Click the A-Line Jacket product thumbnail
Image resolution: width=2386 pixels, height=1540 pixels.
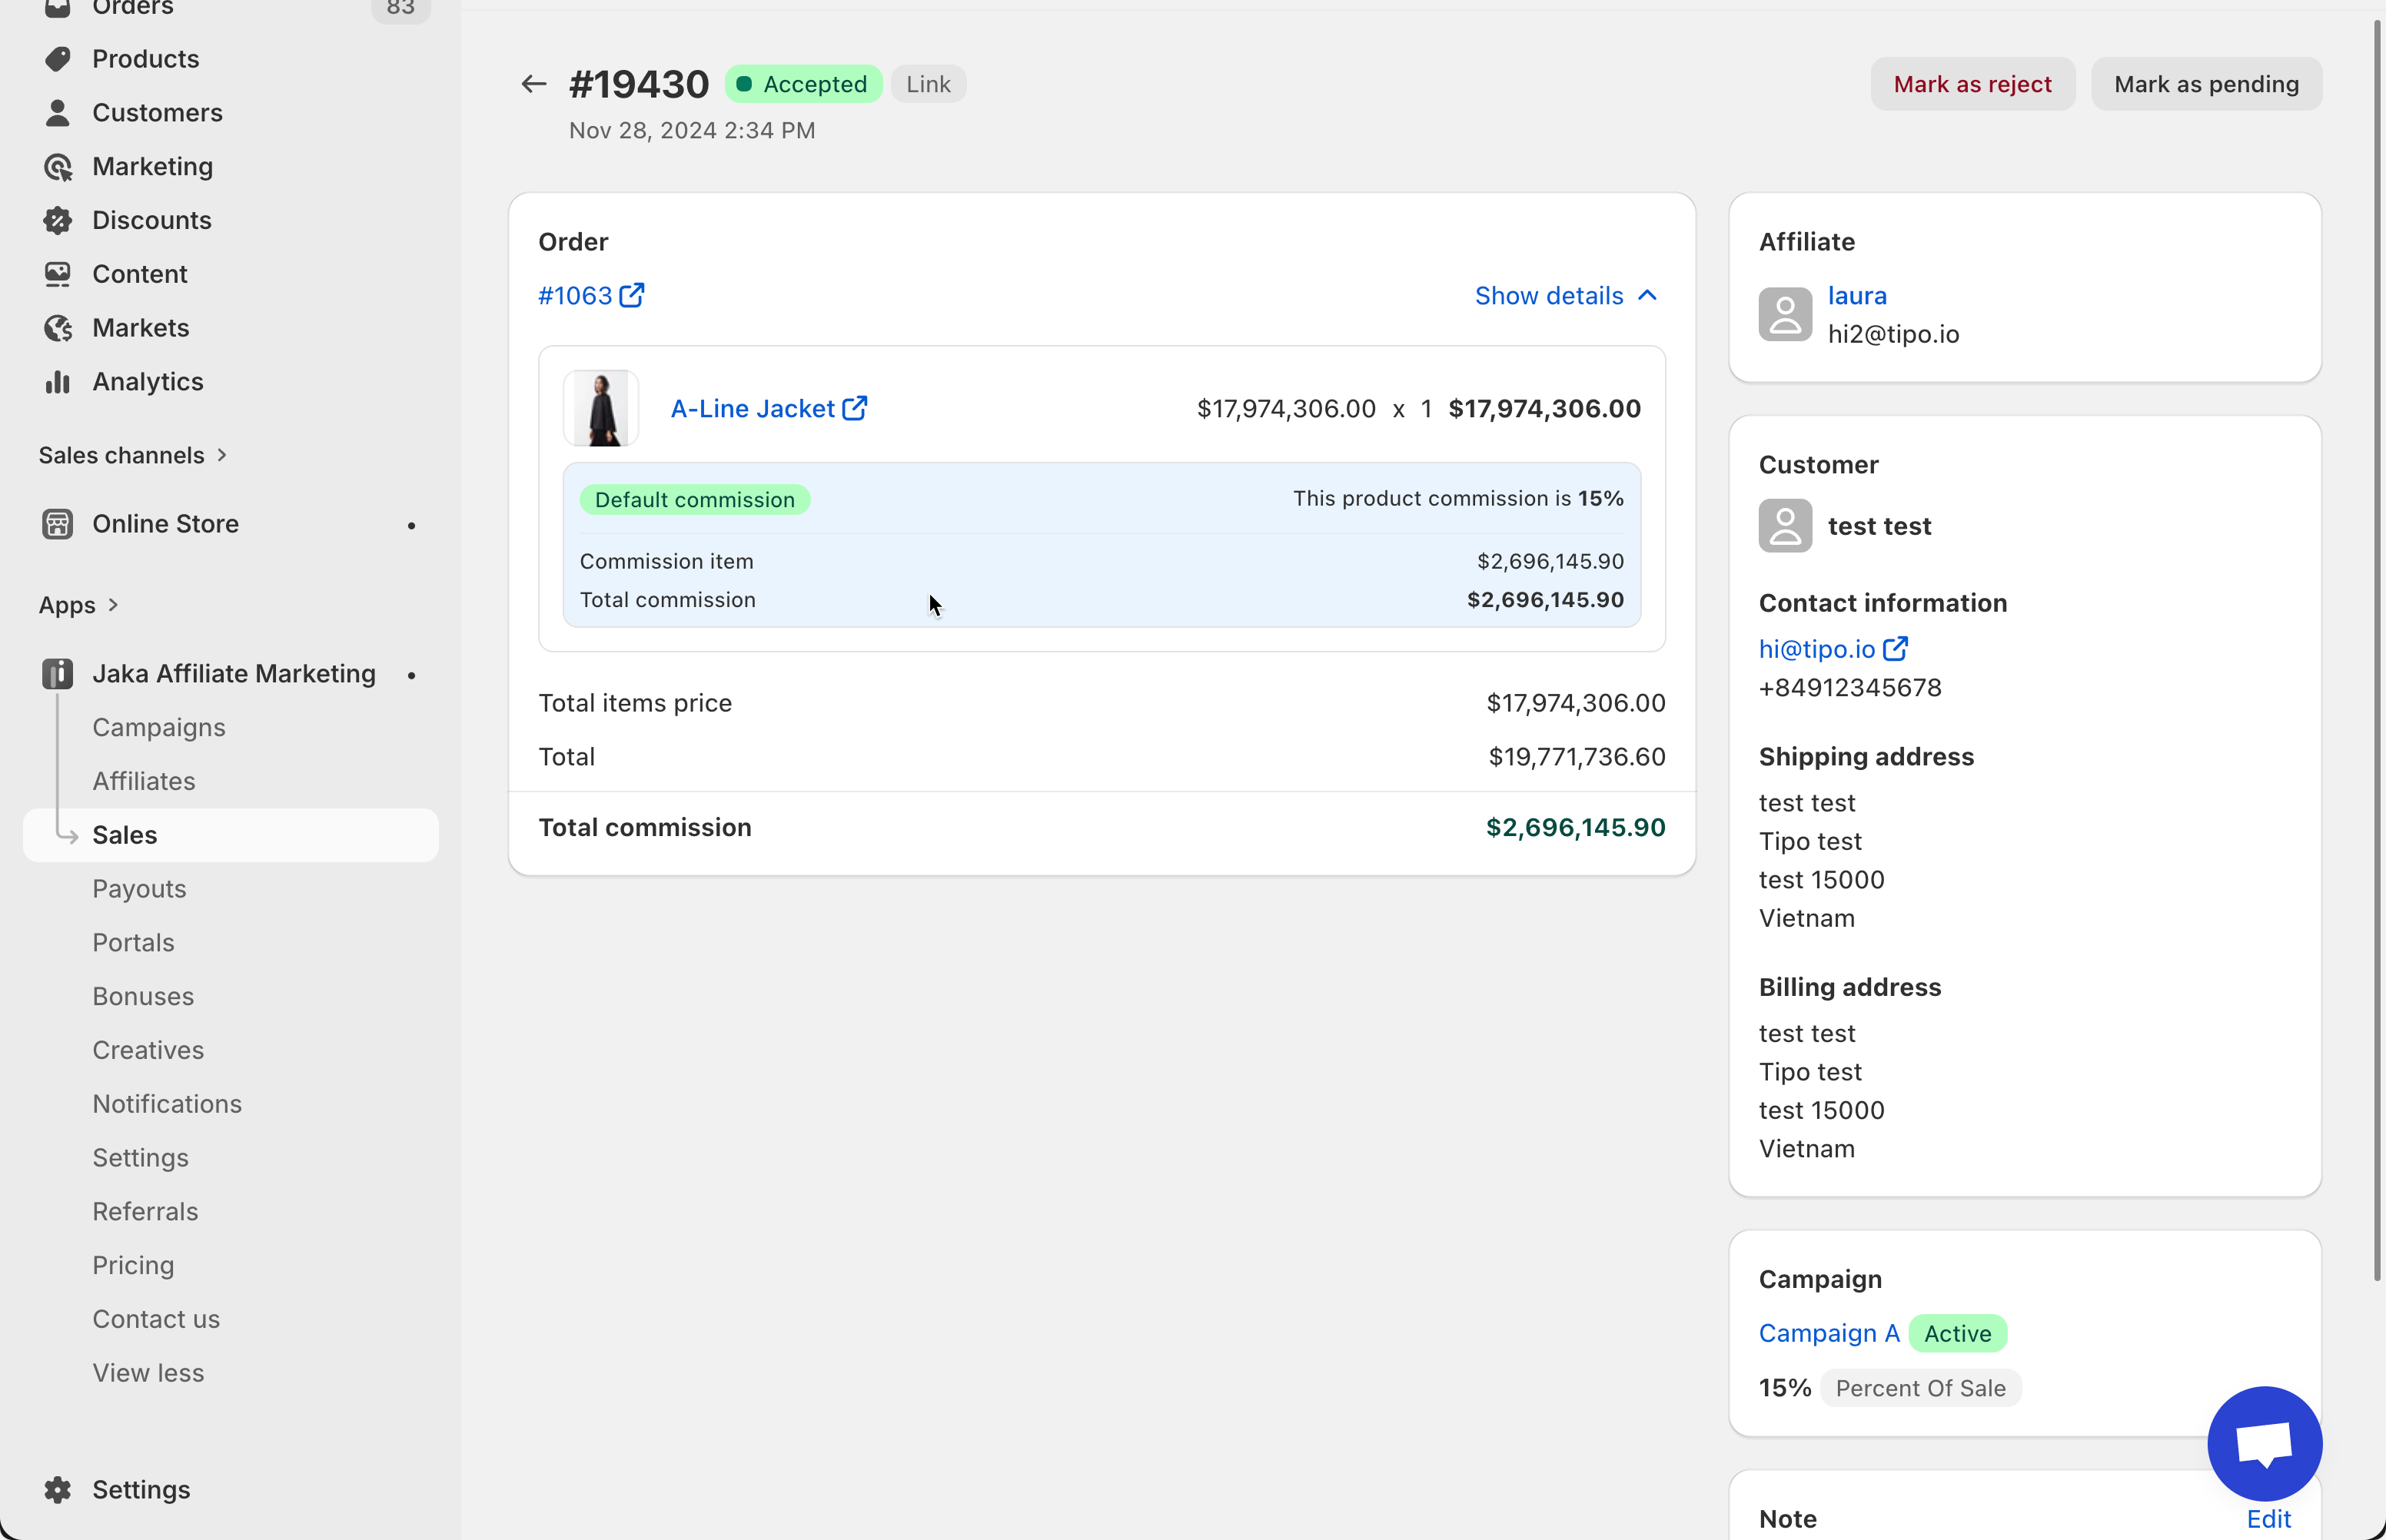[601, 408]
